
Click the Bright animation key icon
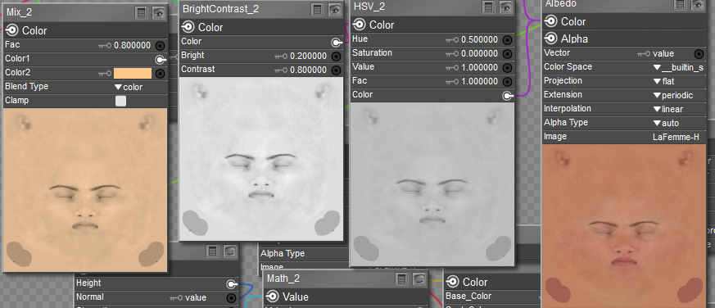tap(281, 57)
